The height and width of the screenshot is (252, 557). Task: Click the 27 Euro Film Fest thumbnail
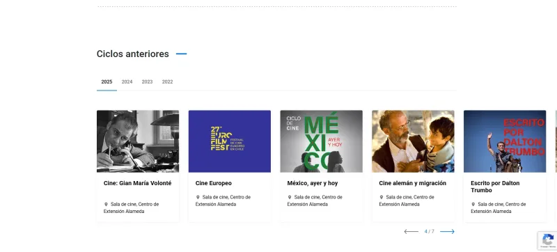[x=230, y=141]
